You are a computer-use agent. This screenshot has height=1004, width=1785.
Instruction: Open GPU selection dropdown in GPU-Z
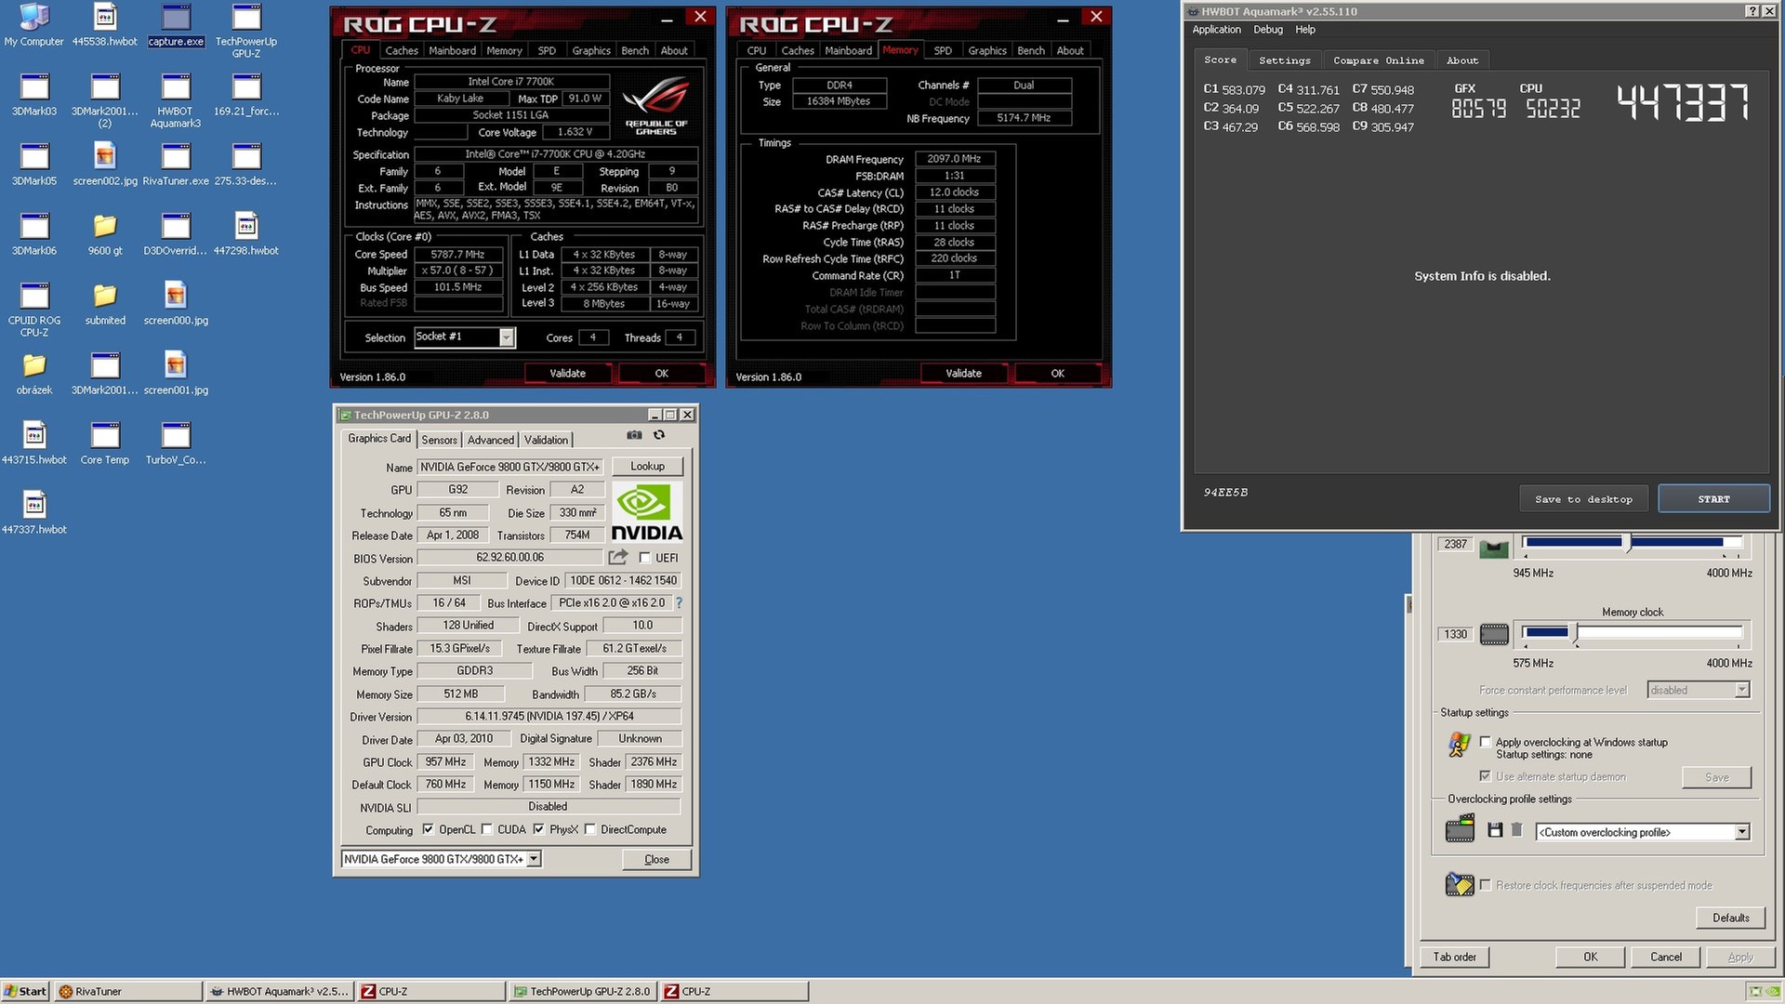534,859
